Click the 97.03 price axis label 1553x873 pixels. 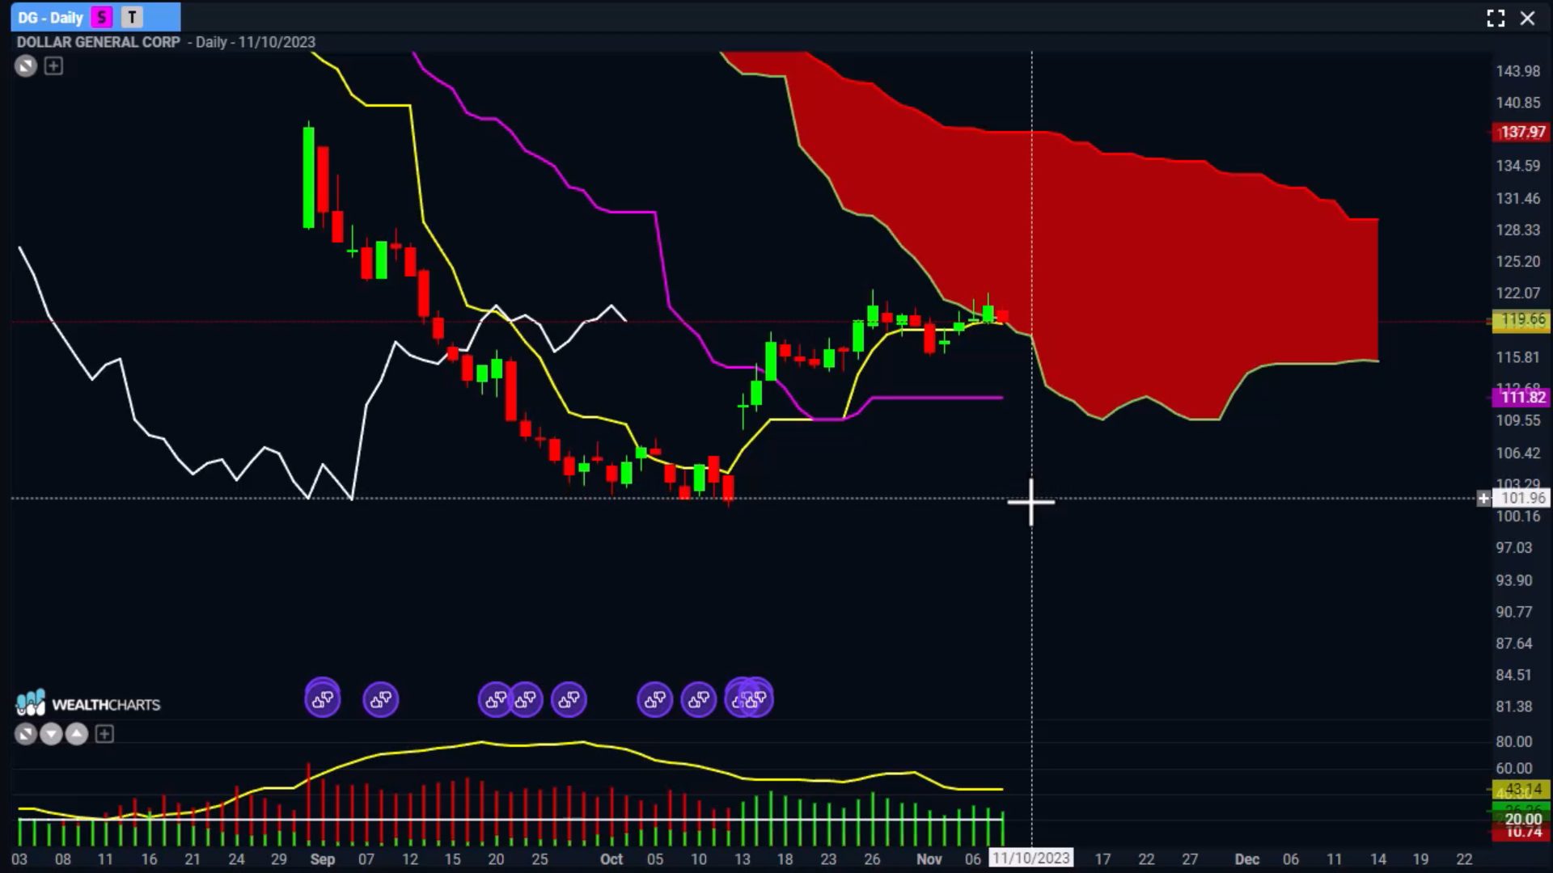tap(1514, 548)
